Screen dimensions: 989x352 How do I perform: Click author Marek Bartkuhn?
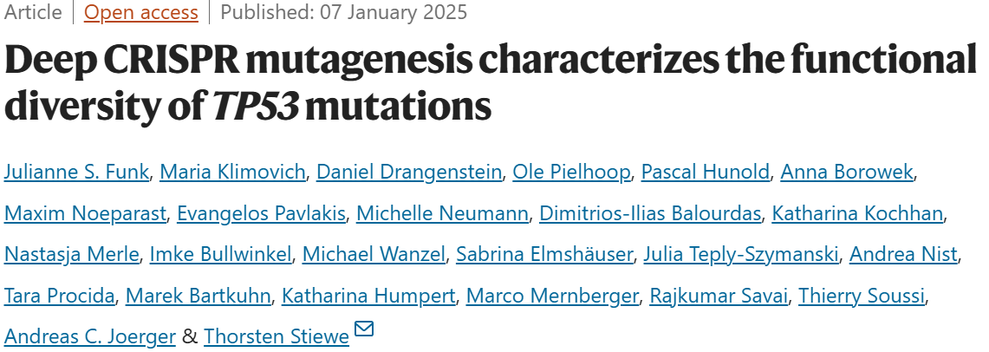198,296
